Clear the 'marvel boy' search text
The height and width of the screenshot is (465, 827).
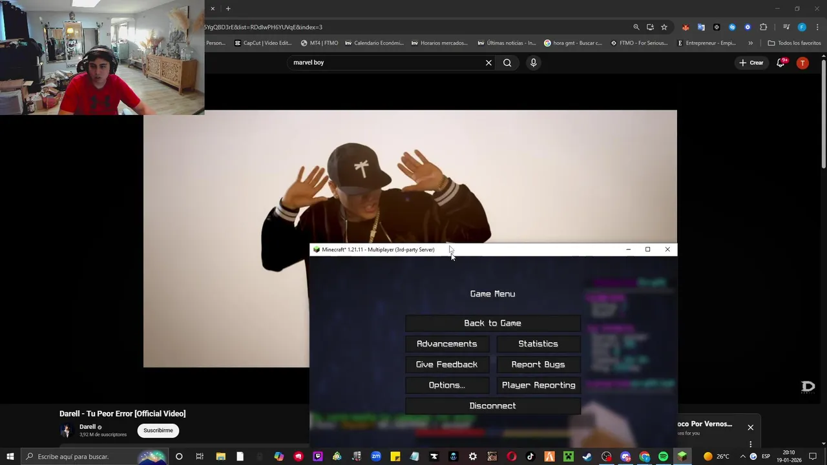(488, 63)
